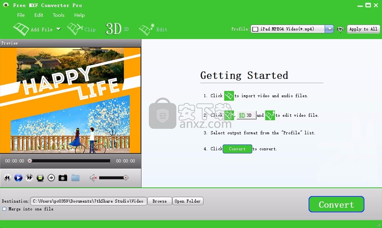Click the Destination path field
The height and width of the screenshot is (228, 382).
(89, 201)
